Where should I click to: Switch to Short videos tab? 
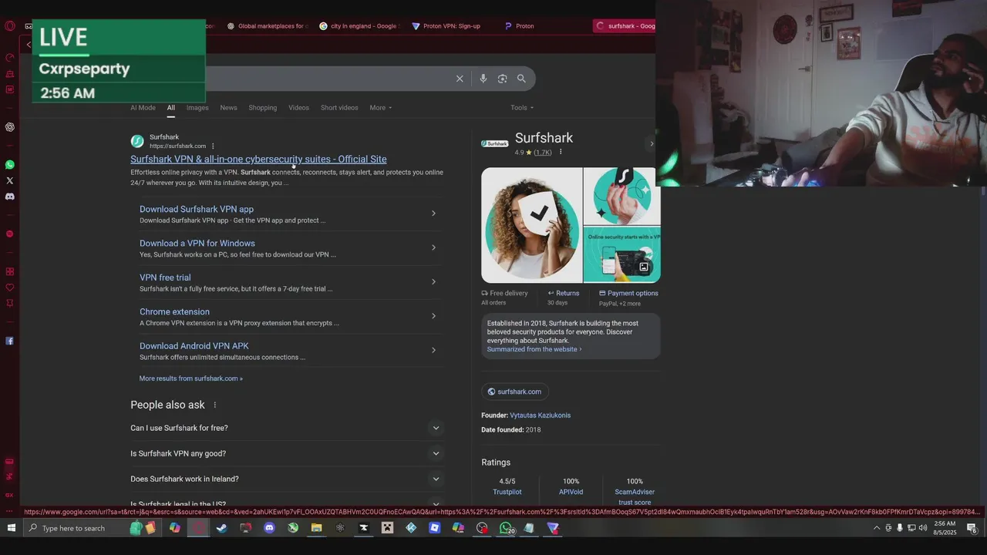[339, 107]
